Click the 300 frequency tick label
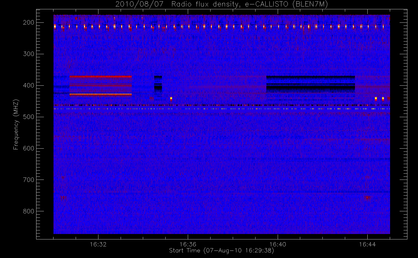Screen dimensions: 418x258 (29, 54)
